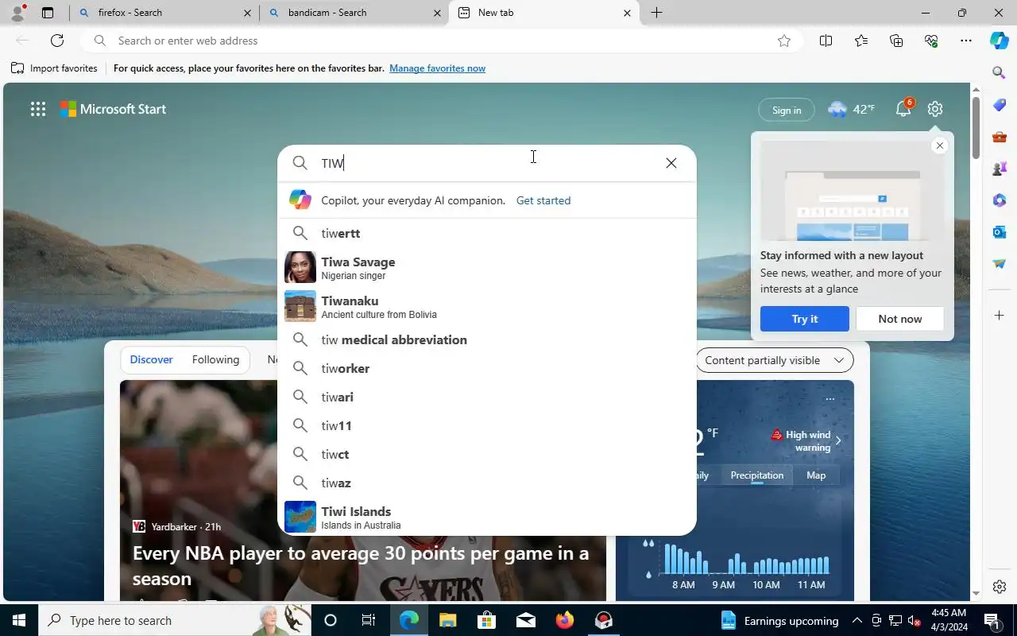The image size is (1017, 636).
Task: Open a new tab with plus
Action: (657, 13)
